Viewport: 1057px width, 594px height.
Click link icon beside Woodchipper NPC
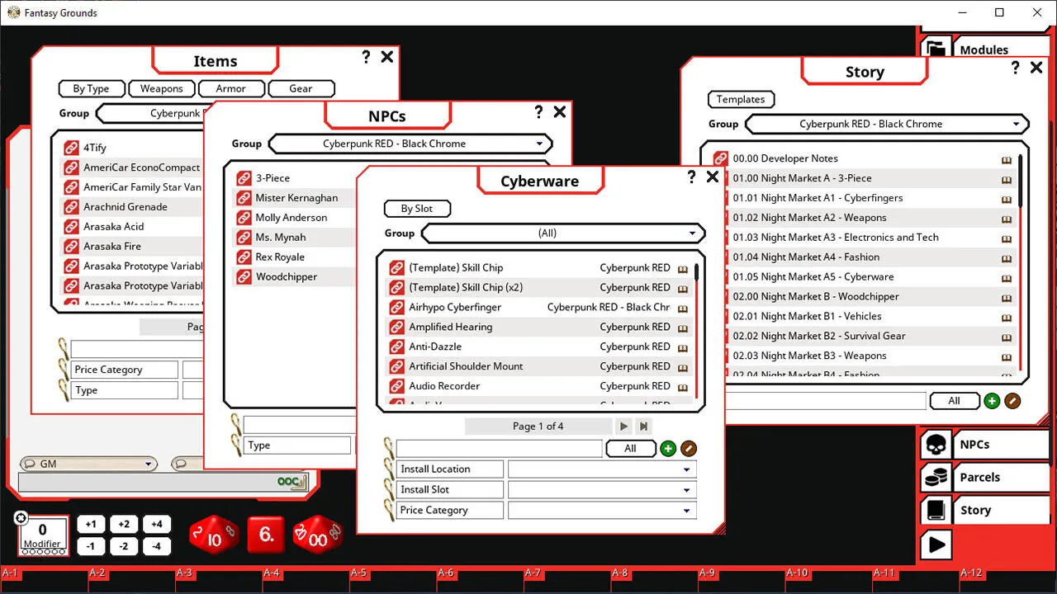click(x=244, y=276)
